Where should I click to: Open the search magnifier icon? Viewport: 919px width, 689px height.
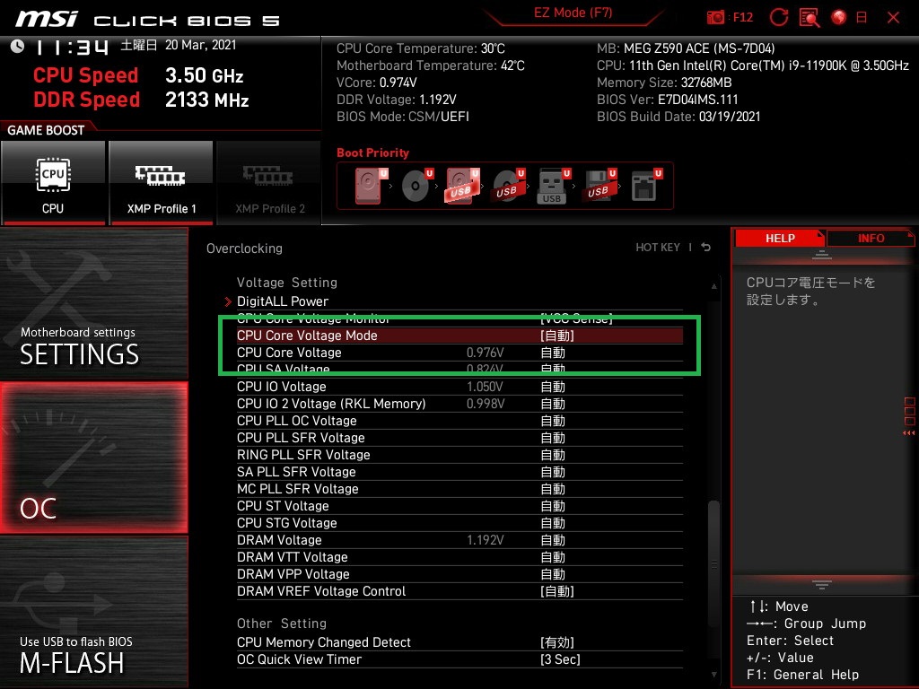point(810,18)
